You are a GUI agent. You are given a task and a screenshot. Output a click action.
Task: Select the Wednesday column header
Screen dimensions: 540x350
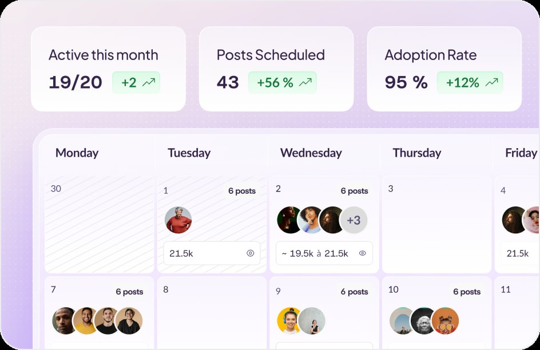[x=310, y=153]
